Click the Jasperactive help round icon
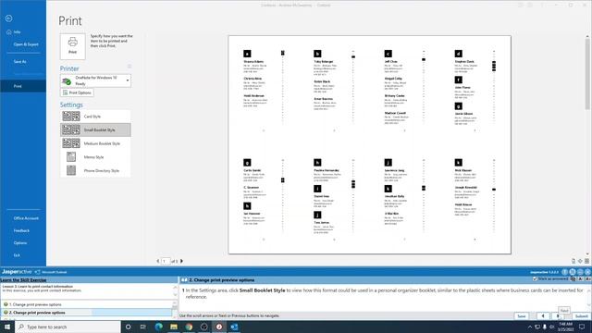Screen dimensions: 592x333 pos(565,272)
